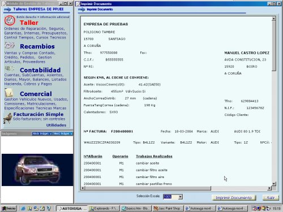Viewport: 283px width, 212px height.
Task: Click the horizontal scroll left arrow
Action: click(83, 188)
